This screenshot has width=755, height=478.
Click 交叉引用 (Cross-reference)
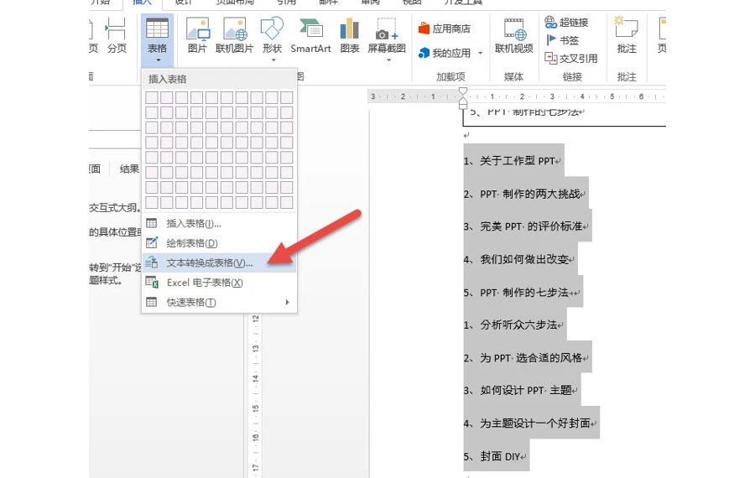coord(571,59)
